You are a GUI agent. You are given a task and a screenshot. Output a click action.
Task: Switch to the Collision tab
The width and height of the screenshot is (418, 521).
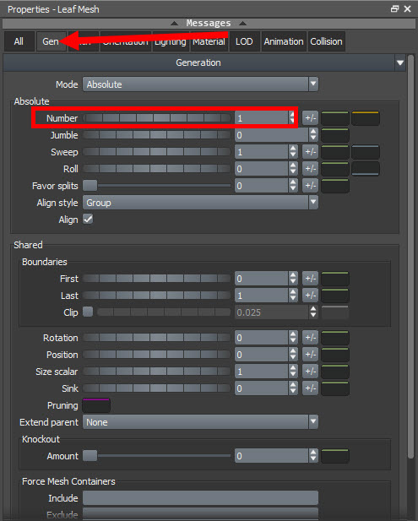[326, 41]
